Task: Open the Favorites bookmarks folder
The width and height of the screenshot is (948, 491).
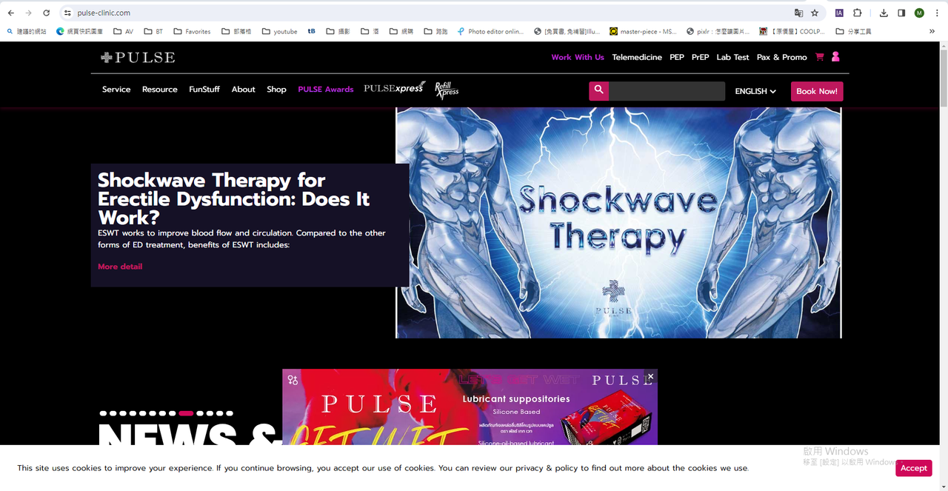Action: pos(192,31)
